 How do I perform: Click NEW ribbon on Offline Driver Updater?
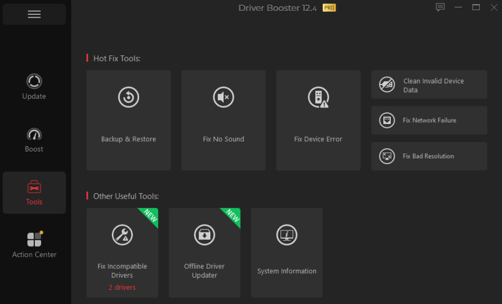click(232, 216)
